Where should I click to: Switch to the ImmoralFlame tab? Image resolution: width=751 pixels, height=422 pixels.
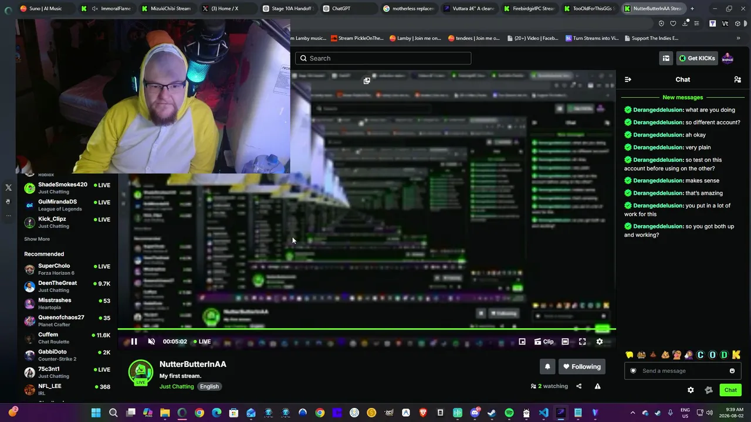click(x=107, y=9)
